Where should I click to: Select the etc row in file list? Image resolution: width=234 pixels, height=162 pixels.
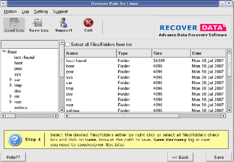(x=145, y=100)
